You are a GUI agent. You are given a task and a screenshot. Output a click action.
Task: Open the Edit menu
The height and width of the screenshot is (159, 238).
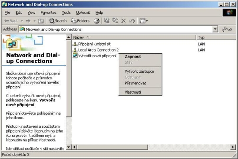[x=19, y=13]
